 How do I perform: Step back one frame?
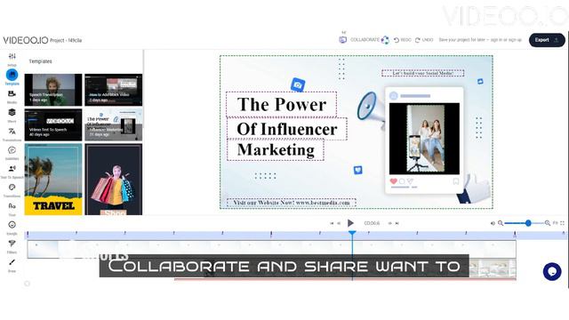(x=339, y=223)
